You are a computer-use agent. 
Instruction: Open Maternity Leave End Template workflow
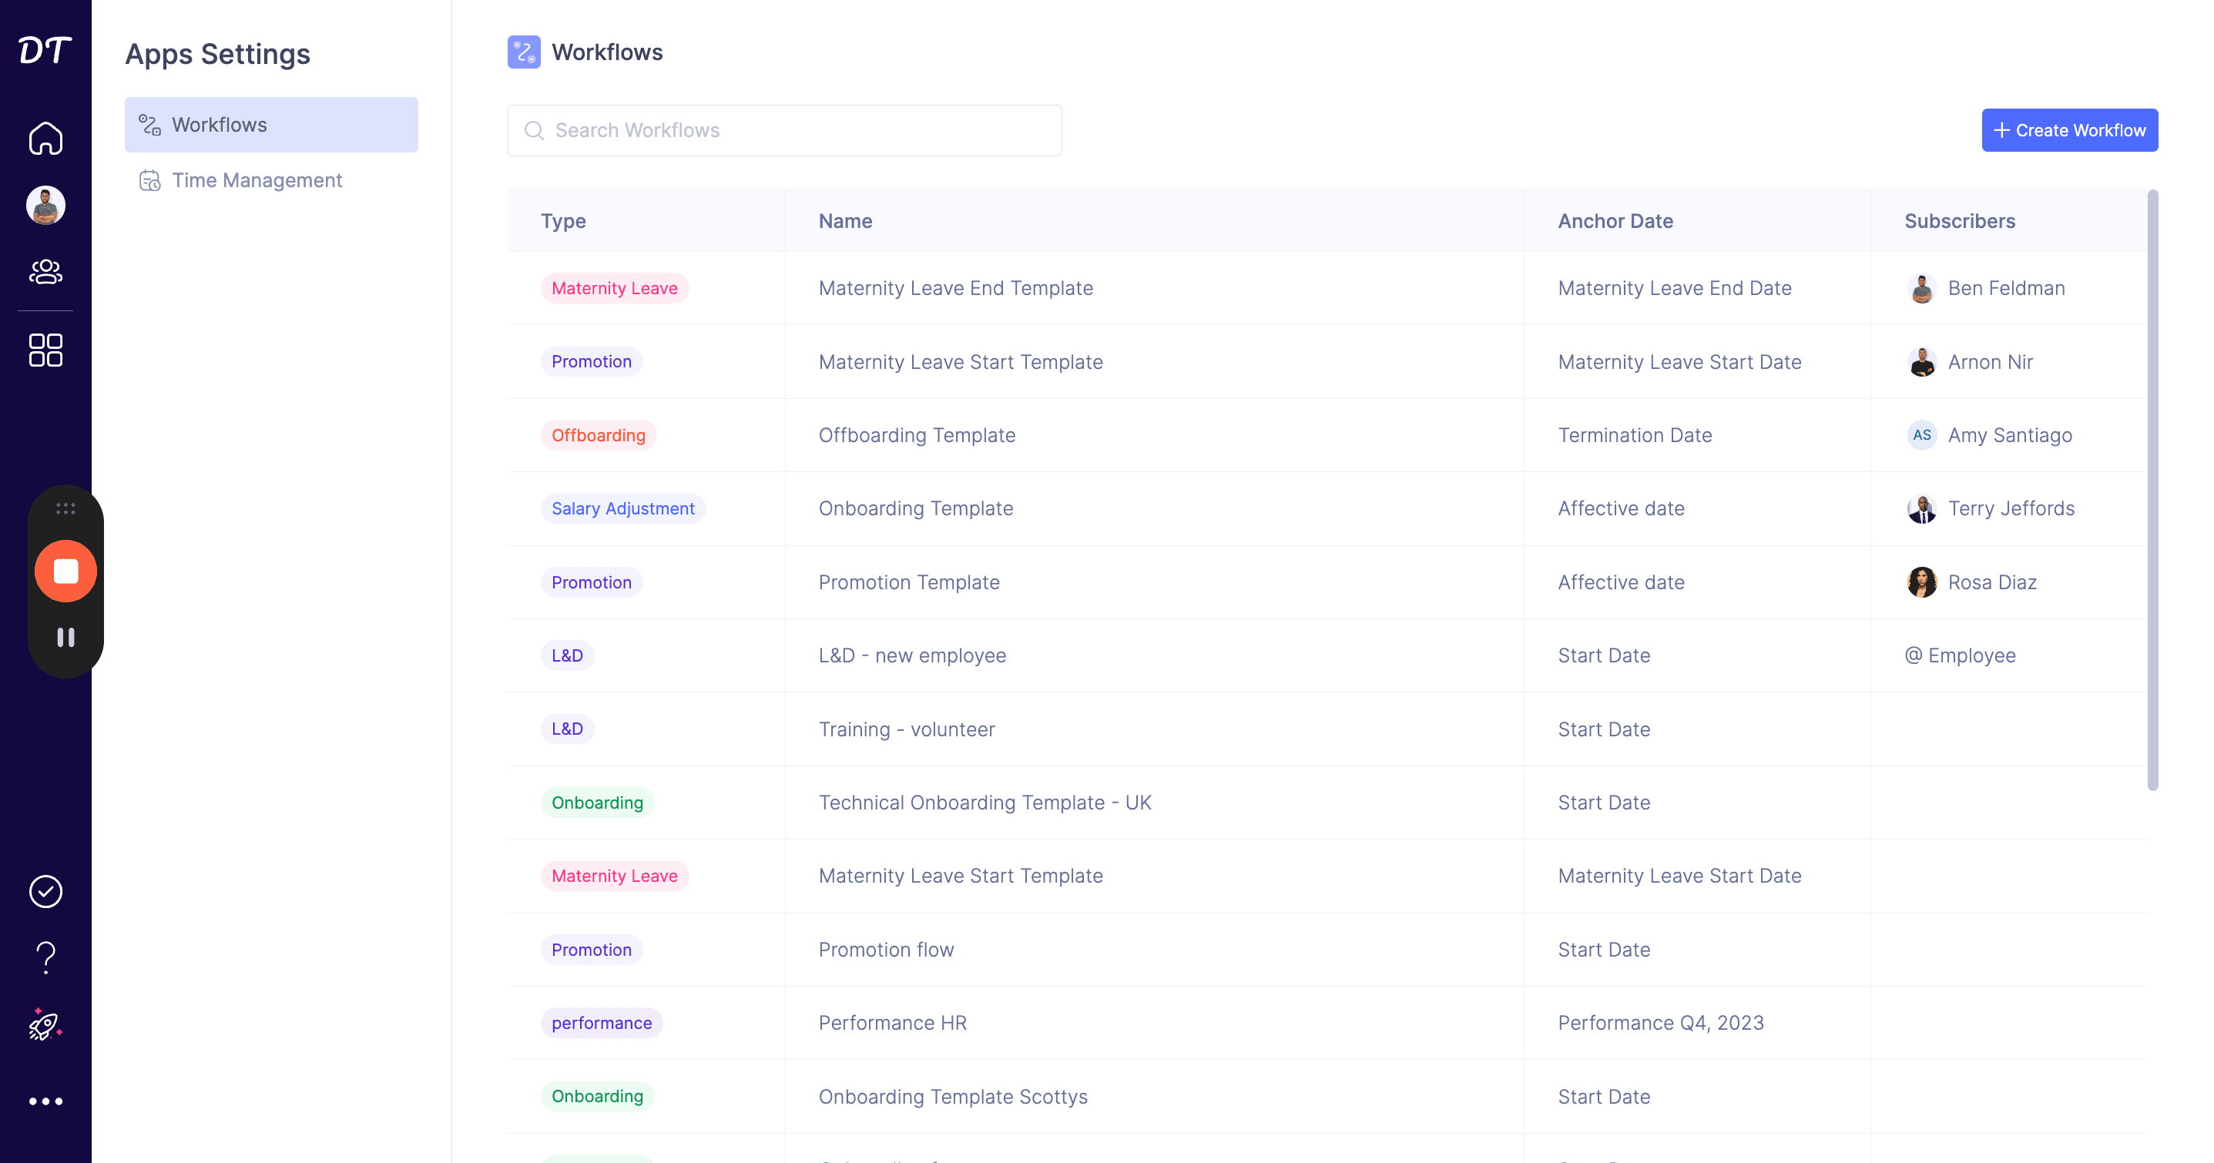[956, 288]
